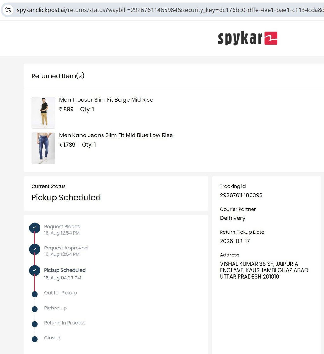Select return pickup date 2026-08-17
This screenshot has height=354, width=324.
click(x=235, y=241)
